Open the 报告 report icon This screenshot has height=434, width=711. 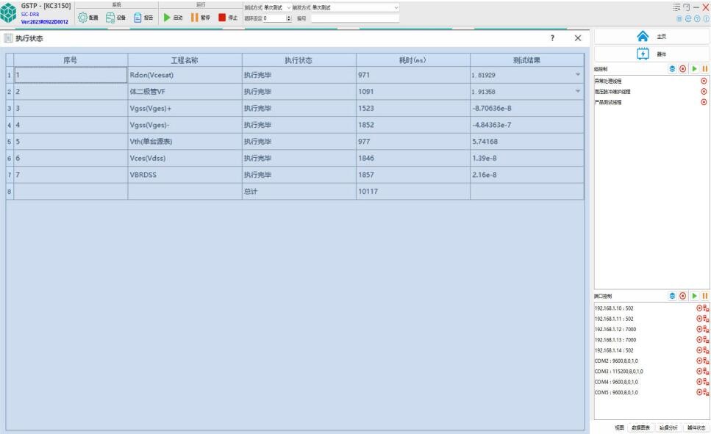click(x=138, y=18)
